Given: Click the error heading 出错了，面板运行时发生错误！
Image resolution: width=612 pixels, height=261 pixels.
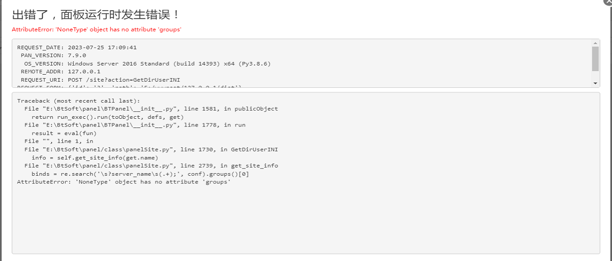Looking at the screenshot, I should [x=96, y=14].
